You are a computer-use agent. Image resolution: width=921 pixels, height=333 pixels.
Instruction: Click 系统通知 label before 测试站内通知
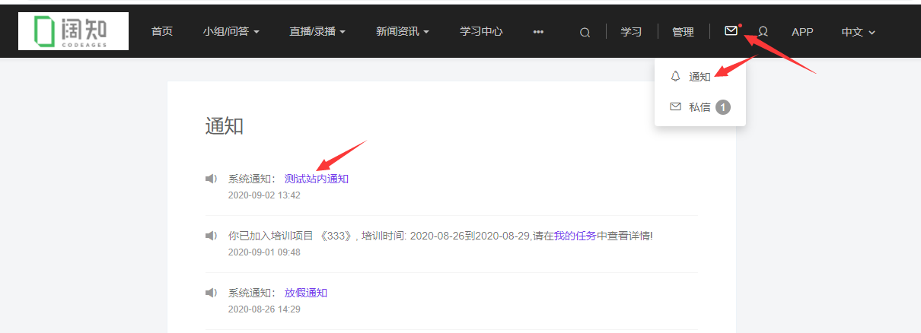[x=252, y=179]
